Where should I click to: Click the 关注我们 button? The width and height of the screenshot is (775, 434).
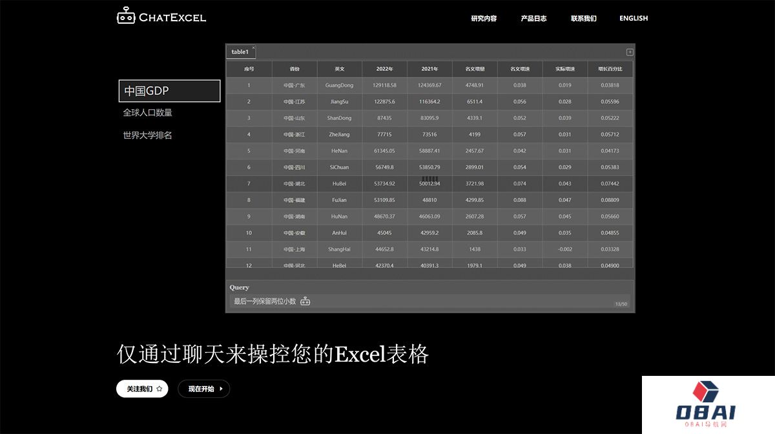142,389
